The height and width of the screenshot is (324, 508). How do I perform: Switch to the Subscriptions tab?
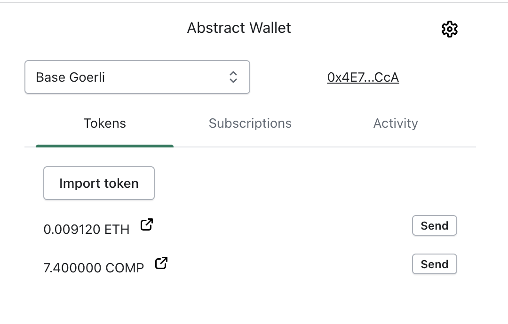point(250,123)
